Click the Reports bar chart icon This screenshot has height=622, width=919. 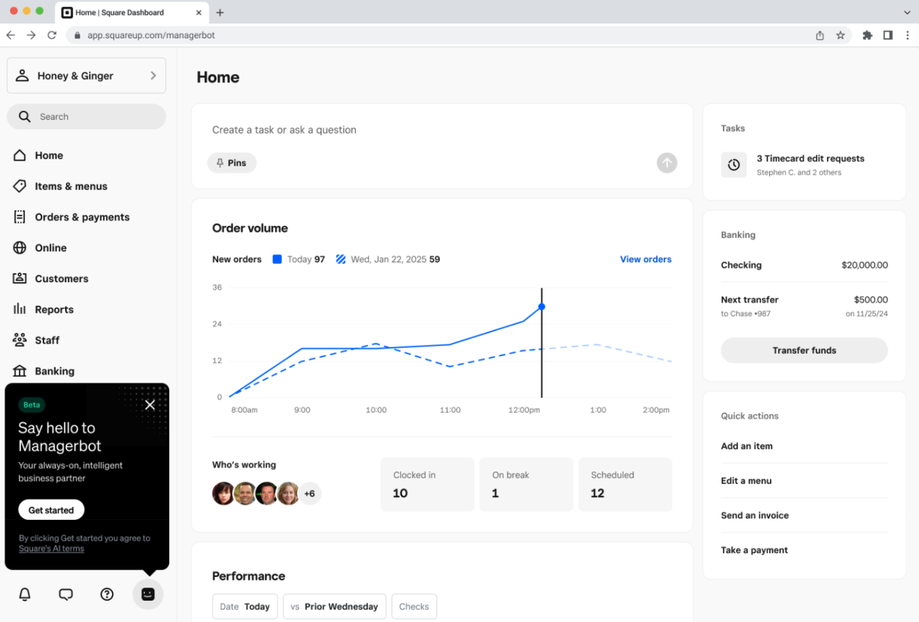20,309
